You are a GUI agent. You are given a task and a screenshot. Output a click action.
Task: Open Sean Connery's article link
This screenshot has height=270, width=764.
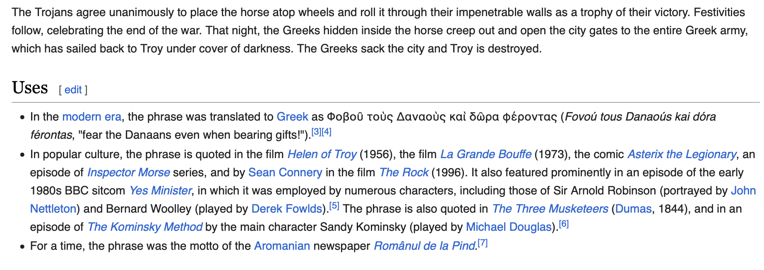285,173
